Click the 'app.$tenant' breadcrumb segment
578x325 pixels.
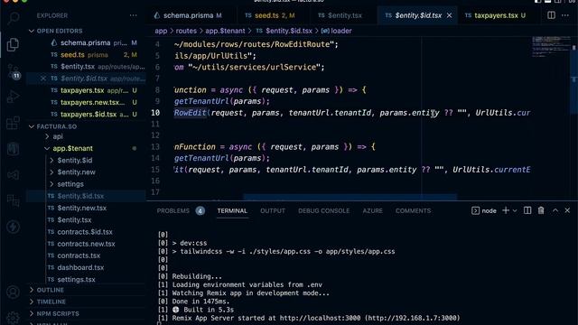click(225, 31)
